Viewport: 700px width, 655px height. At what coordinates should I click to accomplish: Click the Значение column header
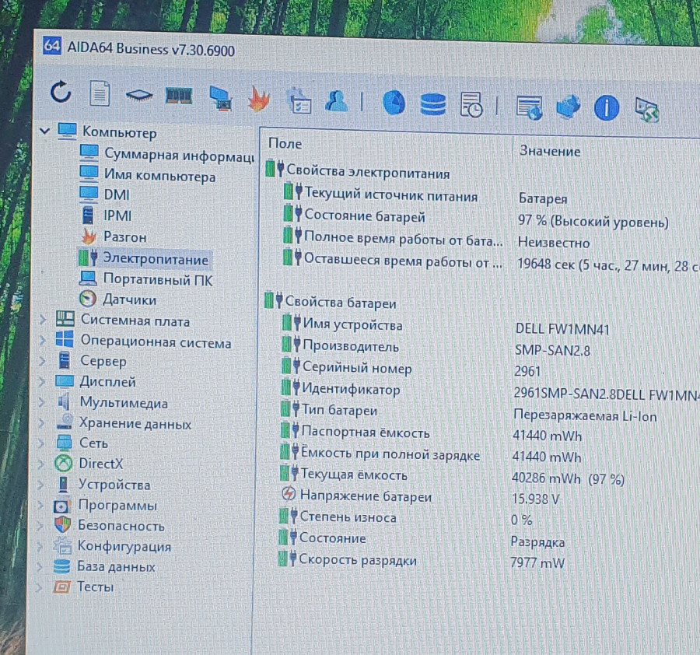550,152
